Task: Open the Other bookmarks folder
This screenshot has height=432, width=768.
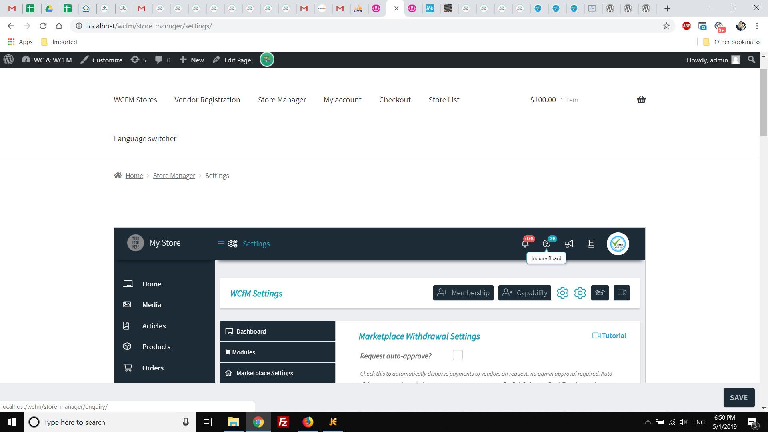Action: (732, 42)
